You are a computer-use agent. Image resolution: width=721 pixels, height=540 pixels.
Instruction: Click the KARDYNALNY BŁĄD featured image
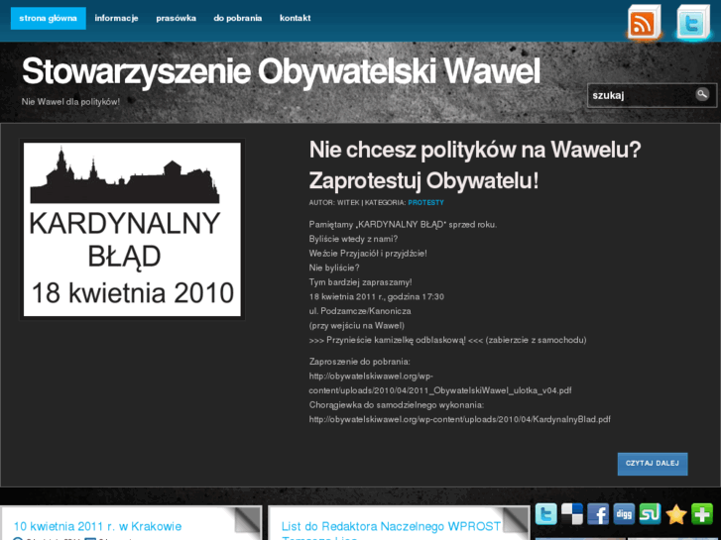132,229
